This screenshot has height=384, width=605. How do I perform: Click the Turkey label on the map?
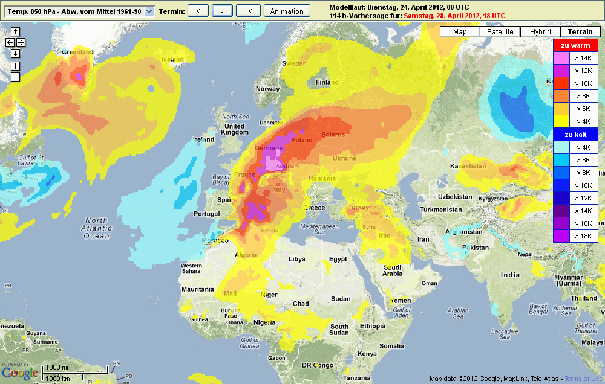tap(358, 207)
